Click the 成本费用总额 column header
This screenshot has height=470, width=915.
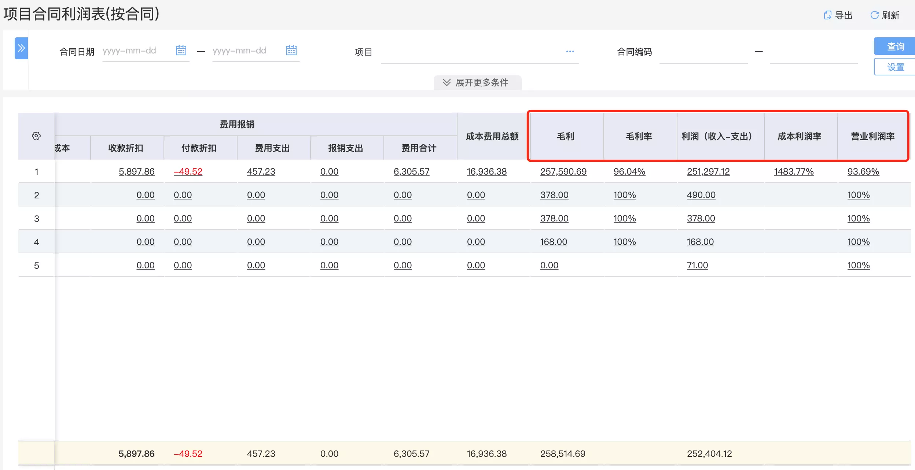tap(493, 136)
